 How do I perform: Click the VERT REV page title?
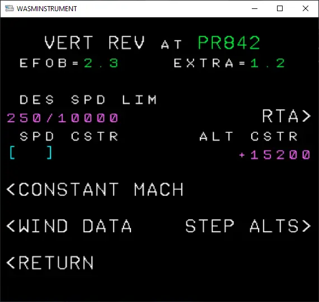tap(95, 42)
